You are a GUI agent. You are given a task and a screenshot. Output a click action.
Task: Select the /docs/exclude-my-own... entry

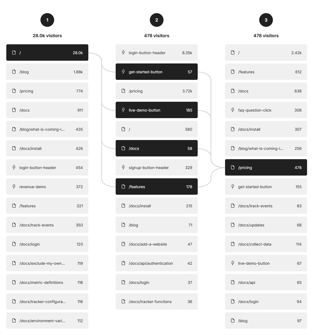[47, 263]
